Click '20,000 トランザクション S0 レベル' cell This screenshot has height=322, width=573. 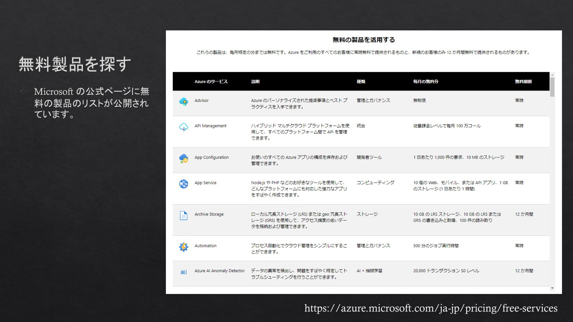click(446, 271)
